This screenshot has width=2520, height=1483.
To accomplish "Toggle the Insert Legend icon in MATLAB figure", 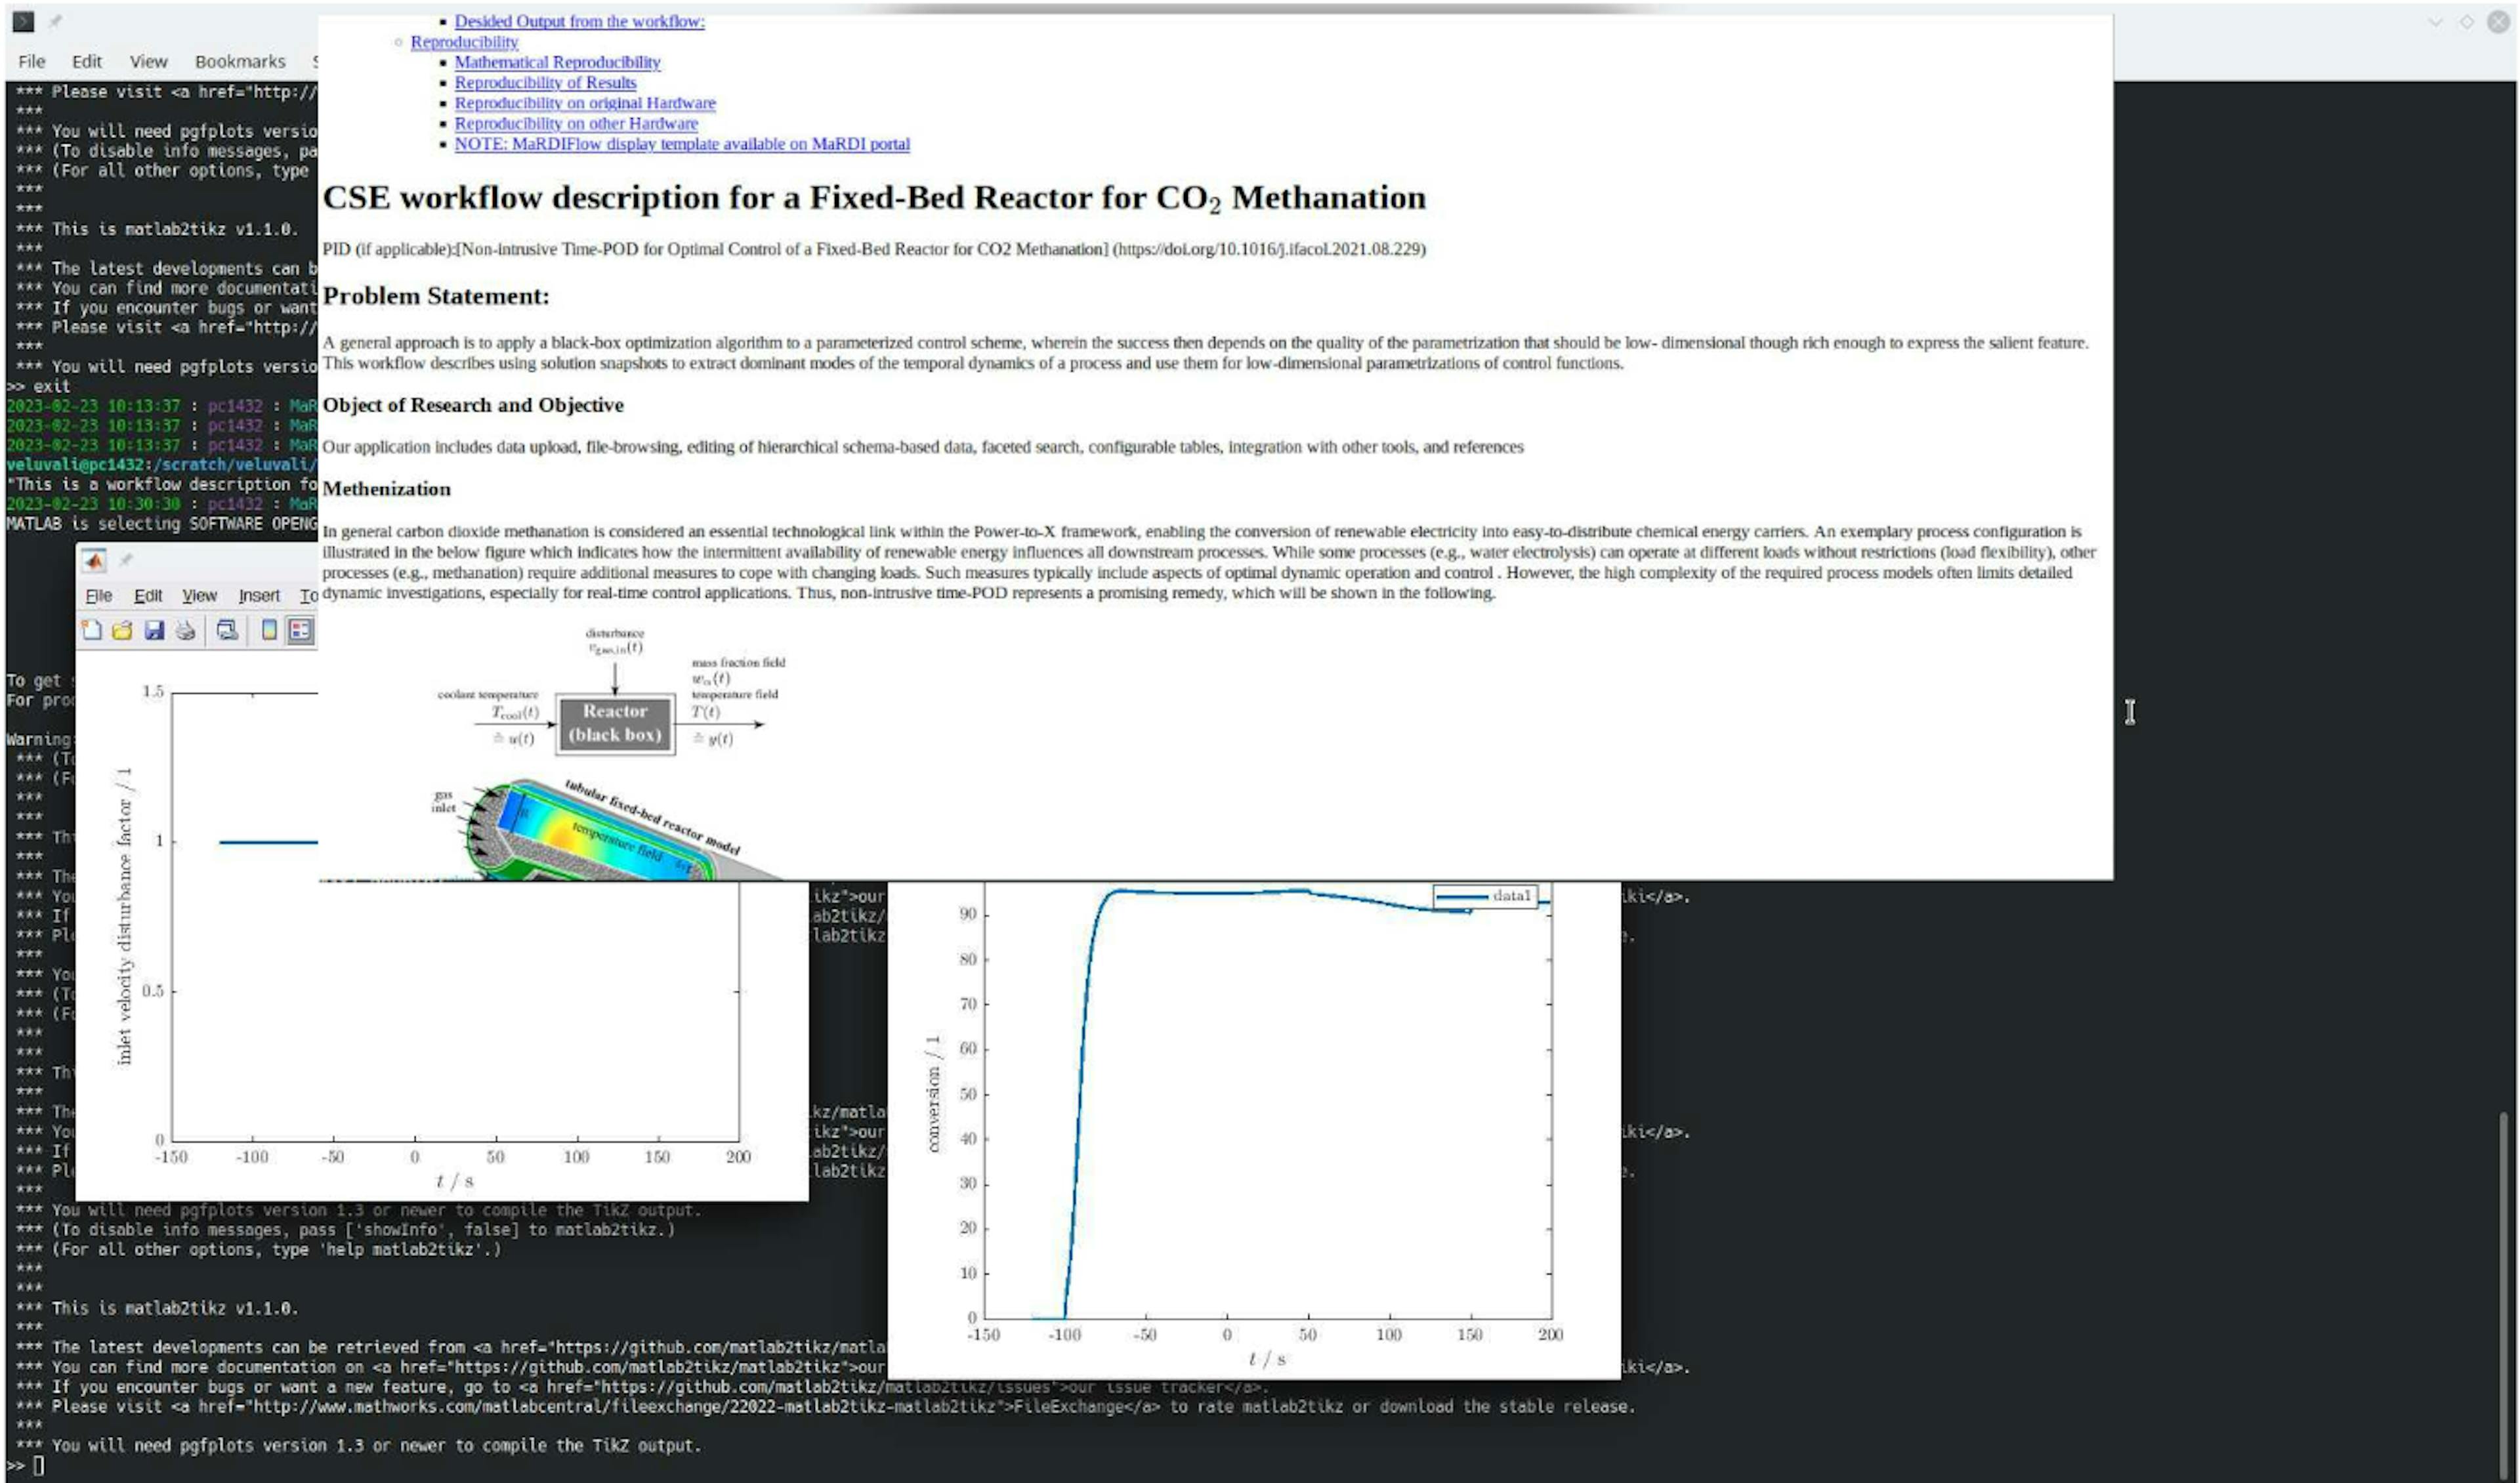I will [x=300, y=630].
